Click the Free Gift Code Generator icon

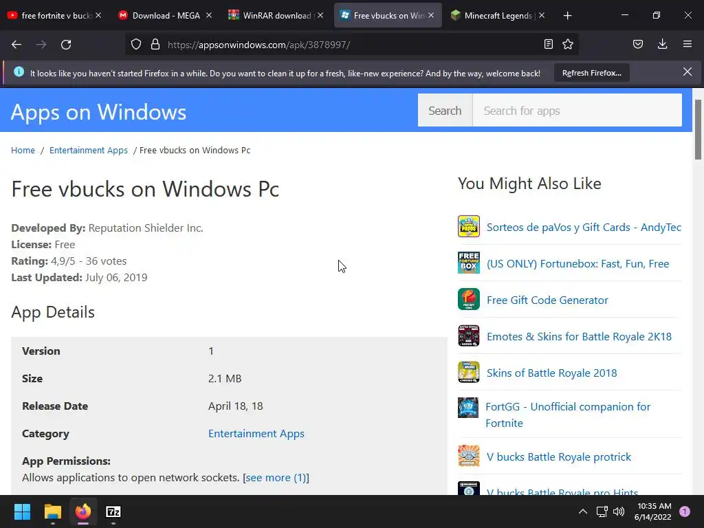(469, 299)
